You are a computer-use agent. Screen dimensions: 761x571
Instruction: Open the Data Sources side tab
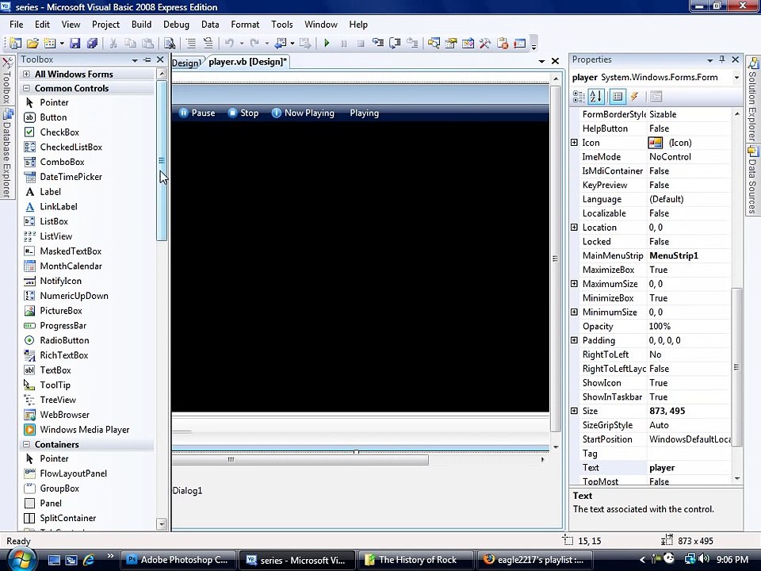click(752, 181)
